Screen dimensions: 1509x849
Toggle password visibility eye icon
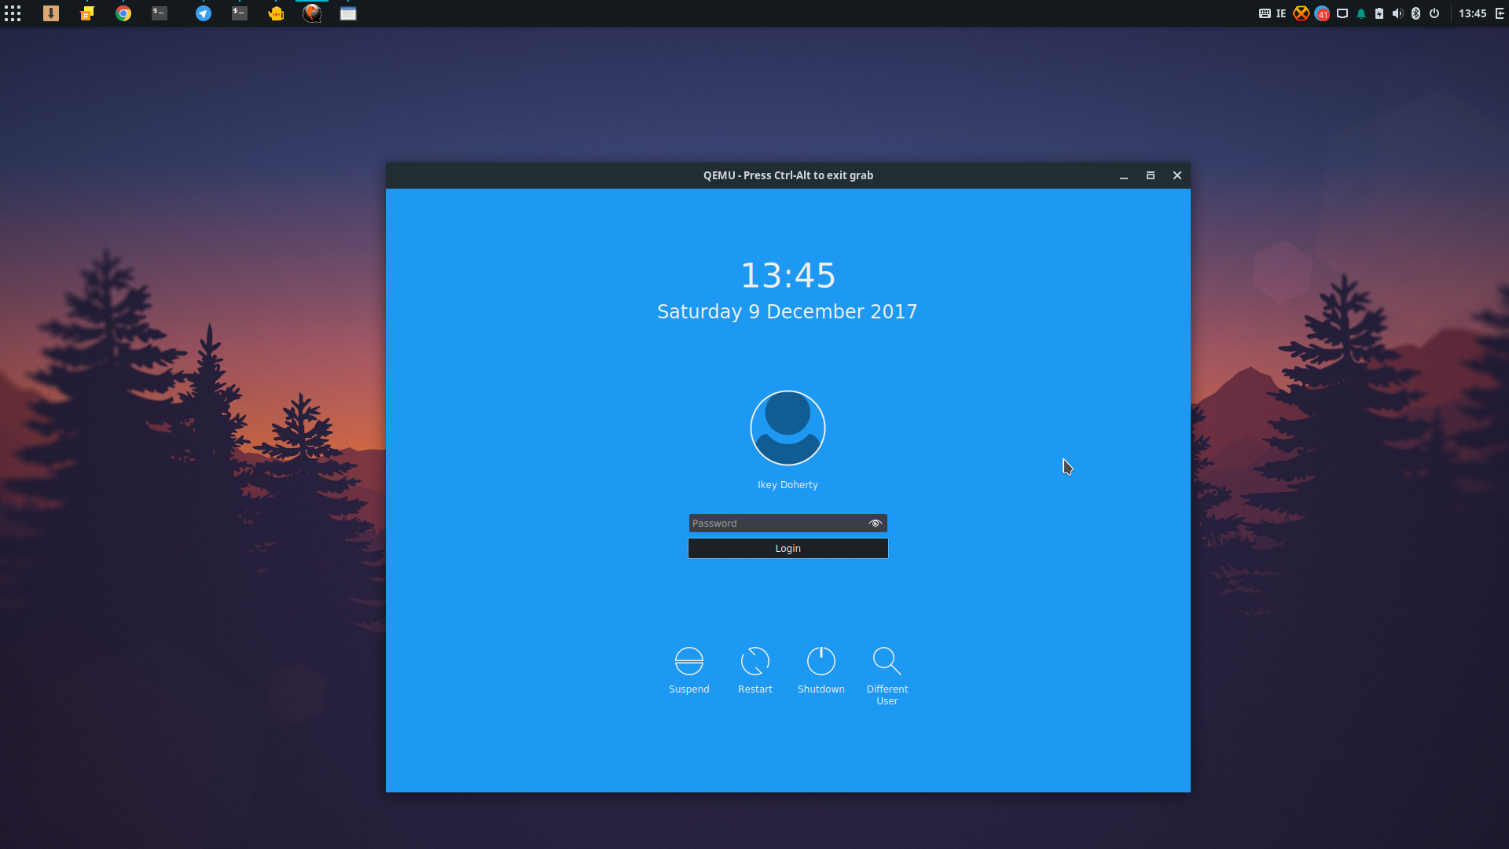pyautogui.click(x=876, y=524)
